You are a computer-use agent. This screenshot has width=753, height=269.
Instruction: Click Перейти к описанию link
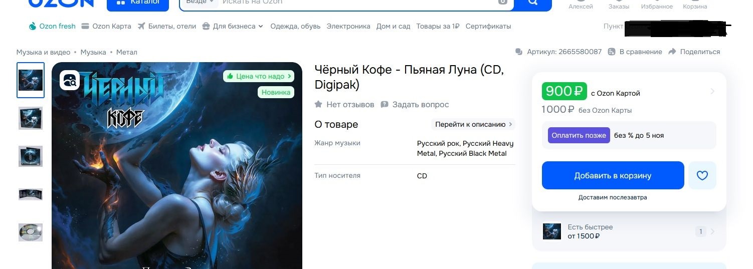(473, 124)
